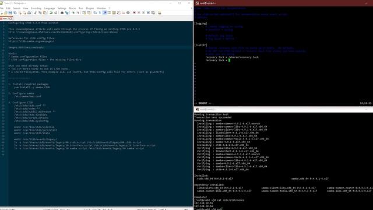Open the Edit menu in Notepad++
This screenshot has height=210, width=373.
(x=8, y=8)
